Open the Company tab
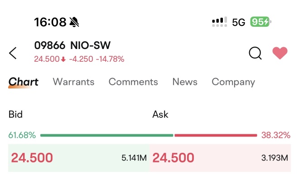 coord(233,82)
